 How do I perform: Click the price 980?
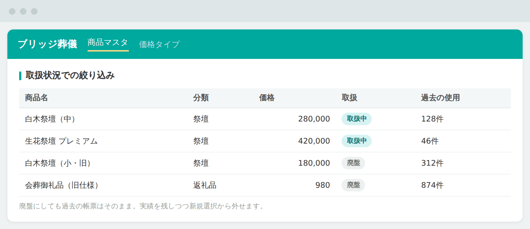tap(323, 185)
